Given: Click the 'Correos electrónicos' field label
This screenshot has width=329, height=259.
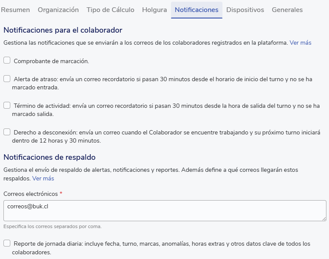Looking at the screenshot, I should tap(30, 194).
